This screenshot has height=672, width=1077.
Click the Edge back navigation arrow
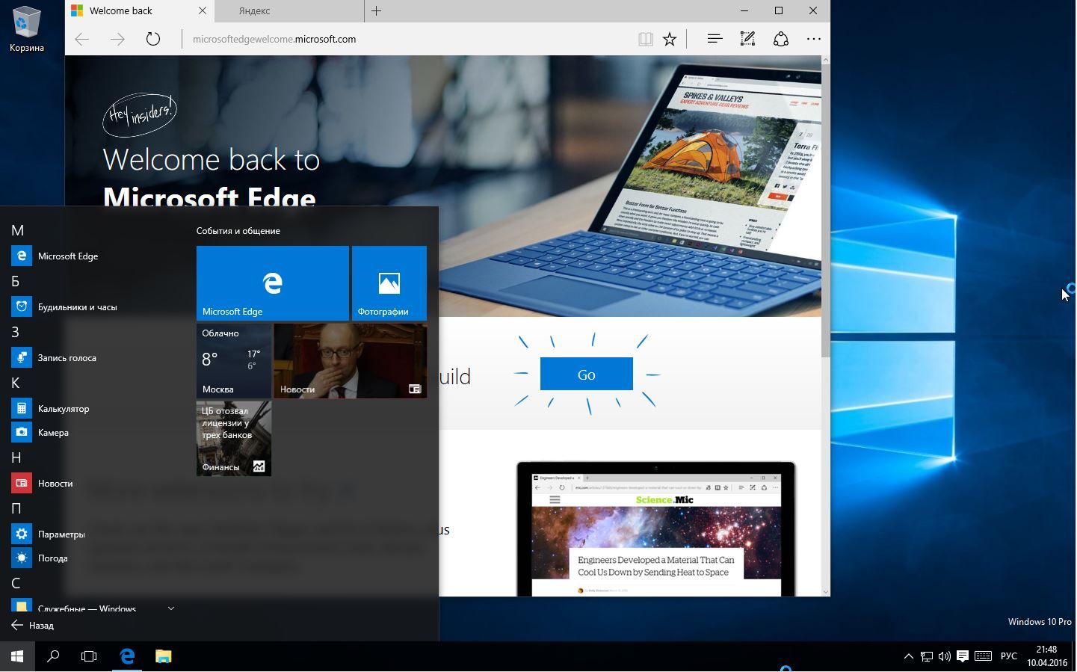click(x=81, y=39)
